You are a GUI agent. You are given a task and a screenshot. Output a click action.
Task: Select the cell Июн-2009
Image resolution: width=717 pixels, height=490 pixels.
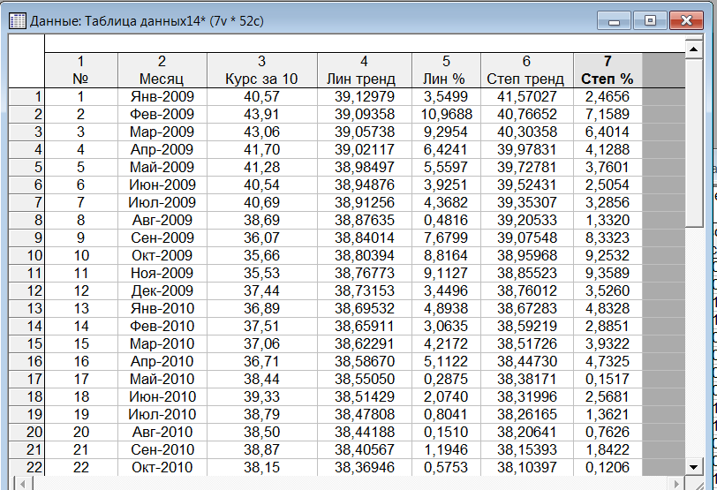tap(162, 185)
